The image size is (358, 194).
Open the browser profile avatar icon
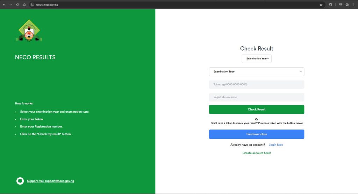(347, 5)
